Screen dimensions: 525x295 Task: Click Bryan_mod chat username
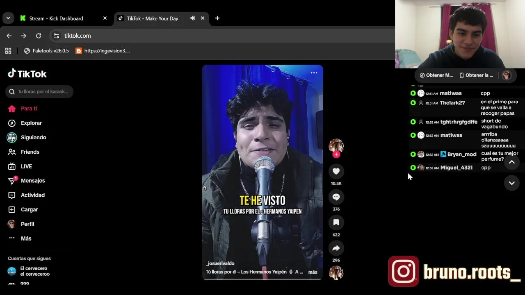click(x=462, y=154)
